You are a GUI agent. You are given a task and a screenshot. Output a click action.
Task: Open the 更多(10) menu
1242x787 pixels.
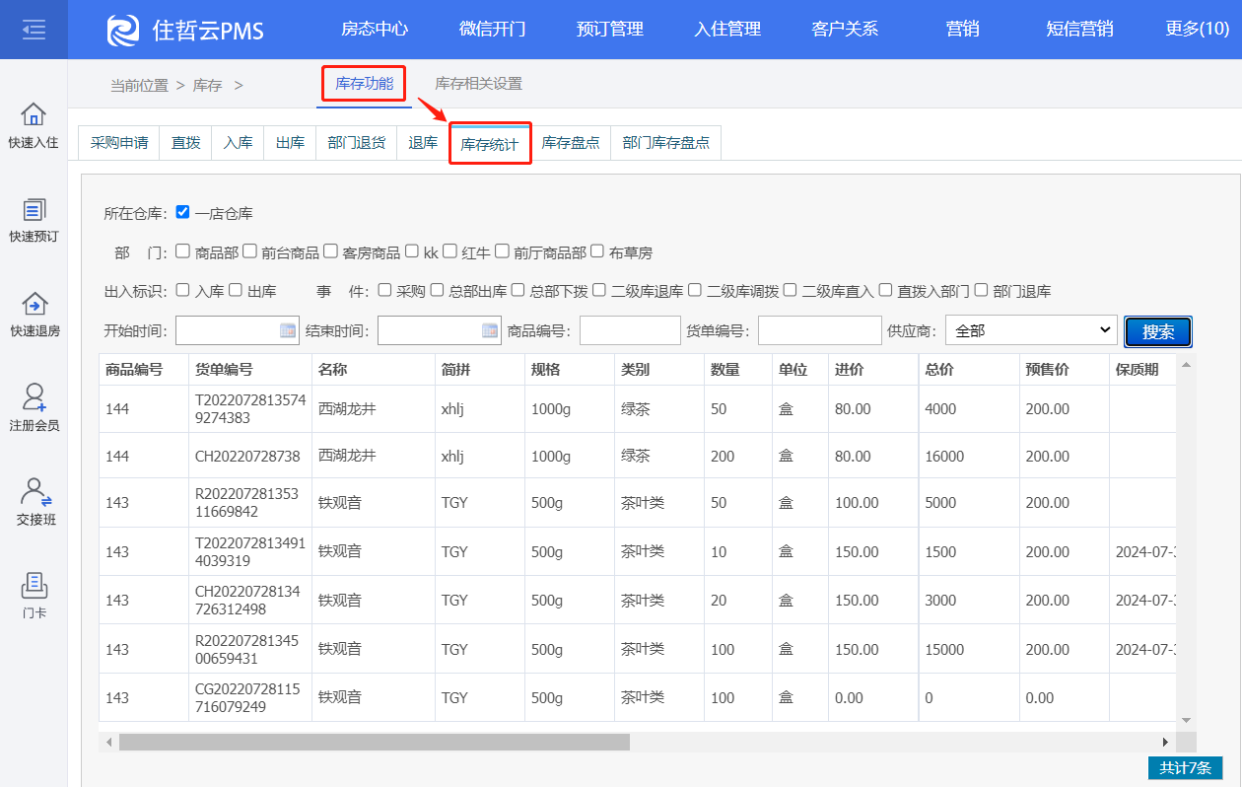[1197, 30]
